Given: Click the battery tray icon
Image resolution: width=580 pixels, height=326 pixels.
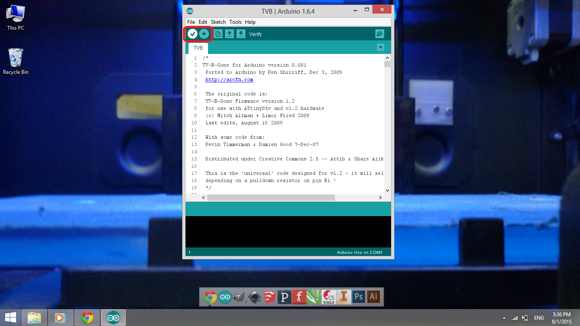Looking at the screenshot, I should (x=525, y=318).
